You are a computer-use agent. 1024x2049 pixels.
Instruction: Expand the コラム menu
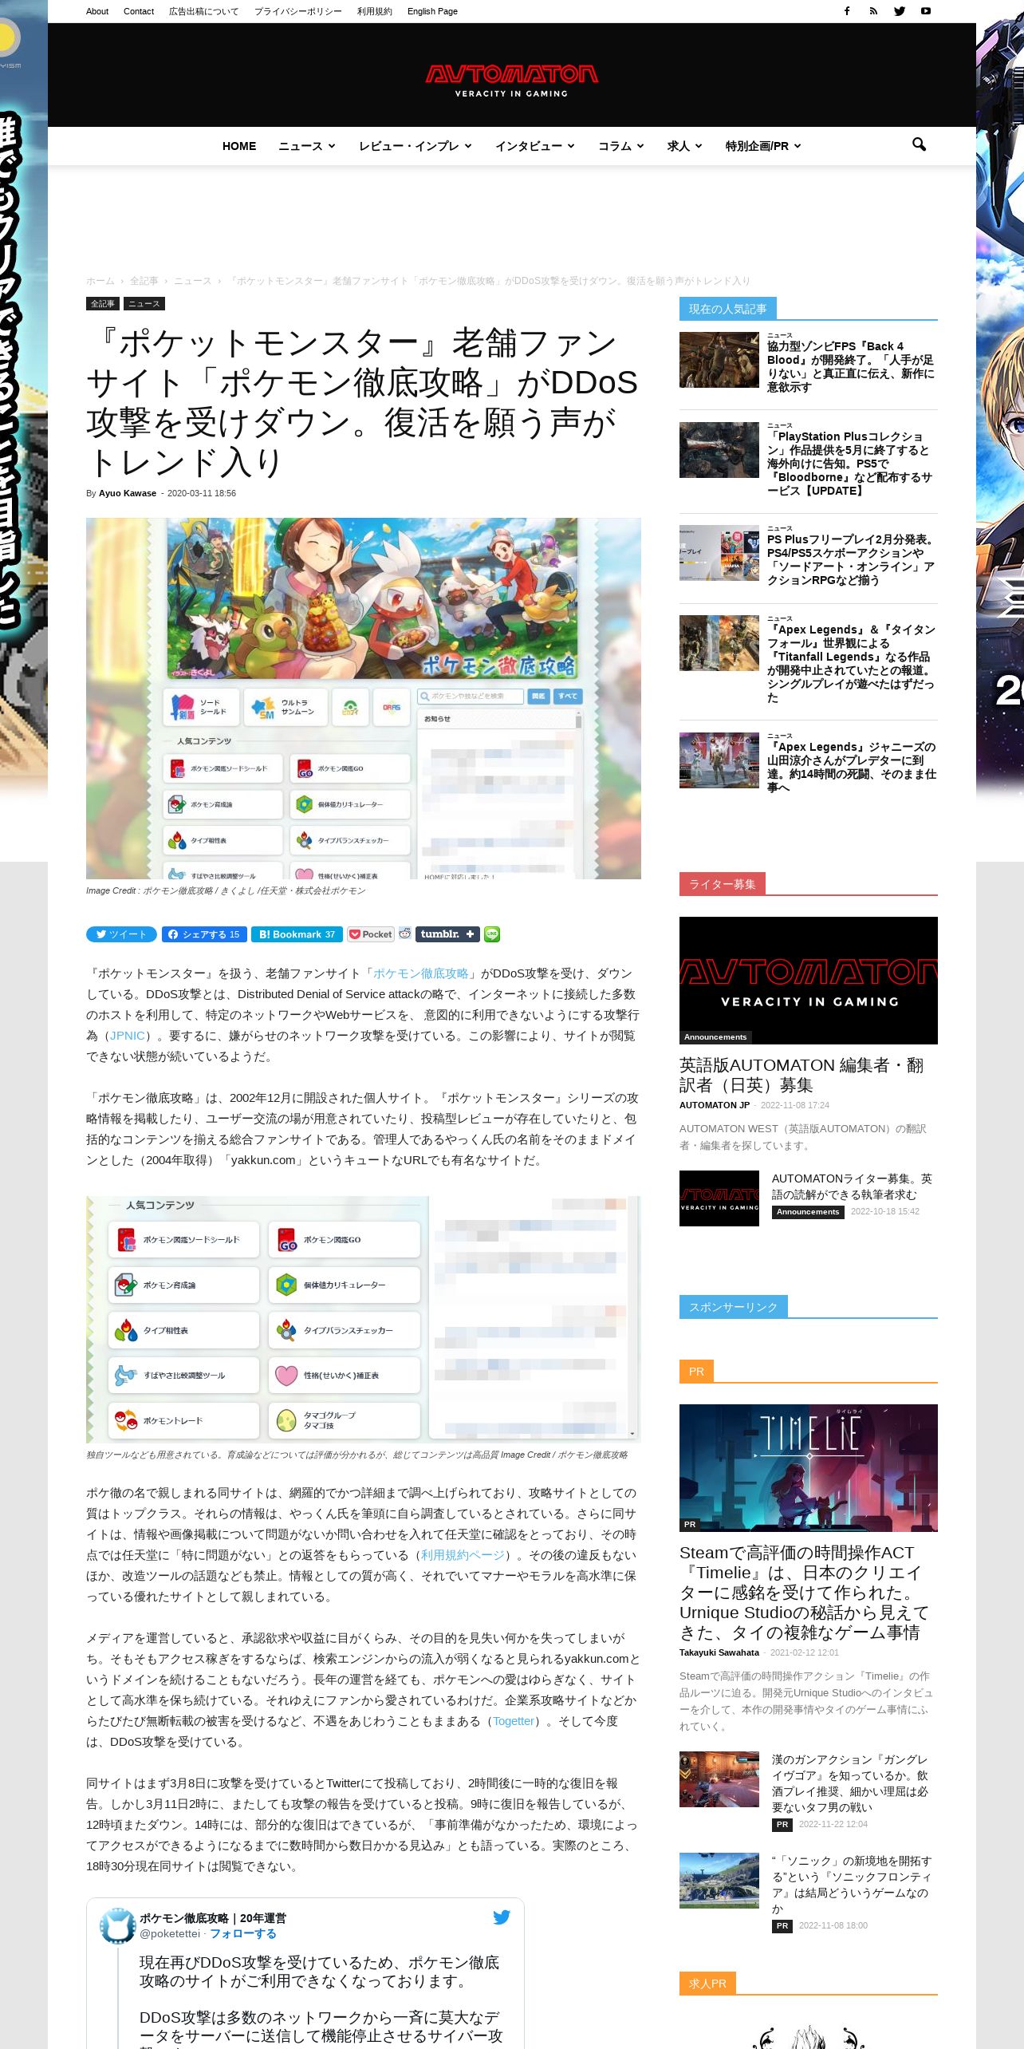(x=621, y=146)
